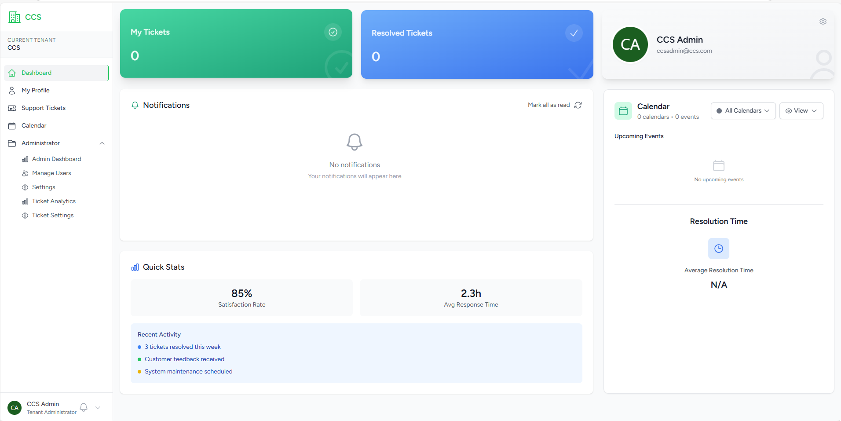Click the green Calendar icon in the Calendar panel
The height and width of the screenshot is (421, 841).
click(623, 110)
